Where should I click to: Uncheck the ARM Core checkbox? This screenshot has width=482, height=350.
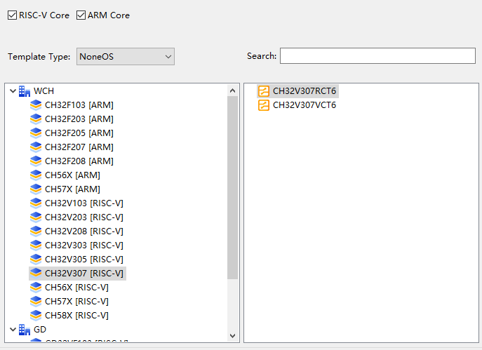click(81, 15)
